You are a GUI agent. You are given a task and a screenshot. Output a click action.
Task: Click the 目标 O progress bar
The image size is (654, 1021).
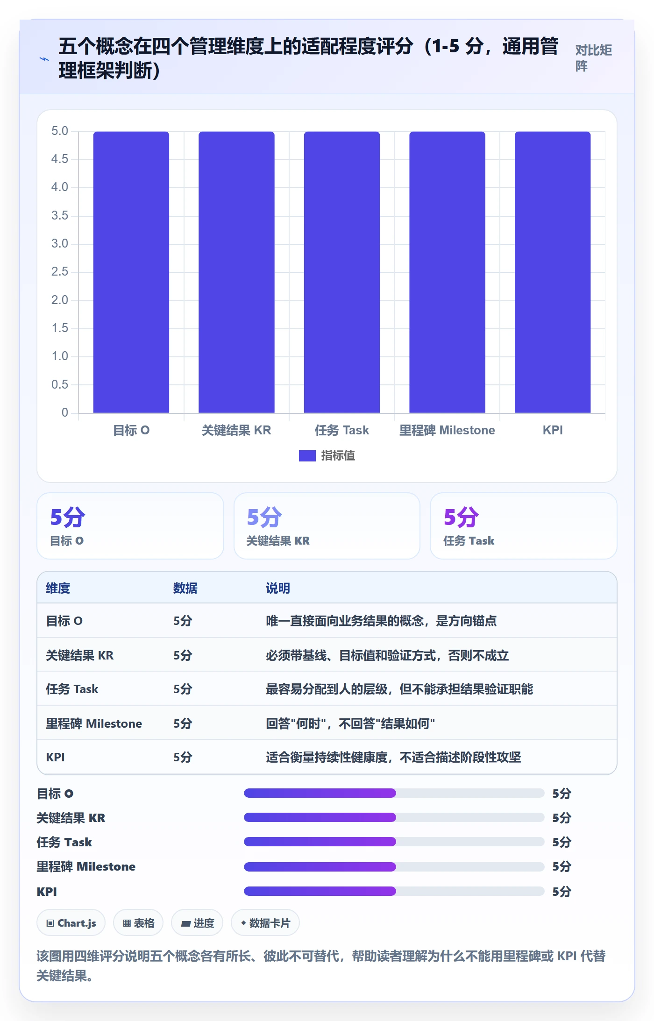pyautogui.click(x=394, y=793)
